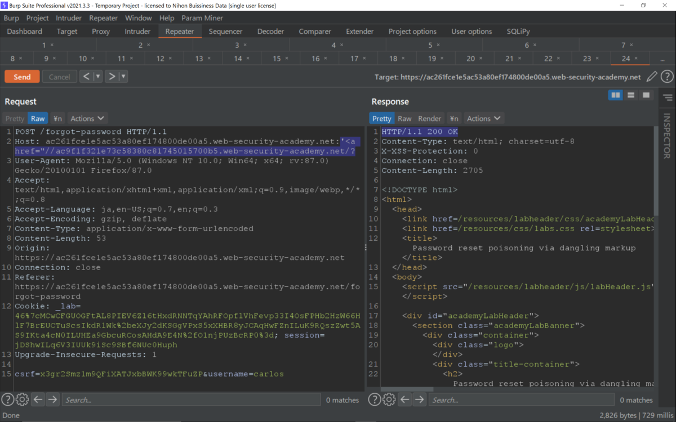Open the Param Miner menu
Screen dimensions: 676x422
[202, 18]
